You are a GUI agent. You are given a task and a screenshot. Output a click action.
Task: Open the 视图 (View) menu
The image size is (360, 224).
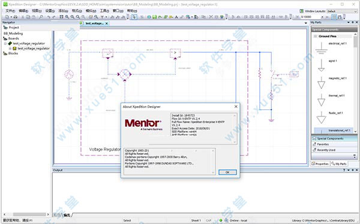pyautogui.click(x=37, y=11)
